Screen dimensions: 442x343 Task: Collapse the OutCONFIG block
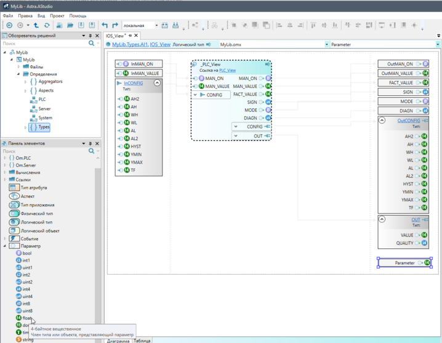(x=382, y=120)
